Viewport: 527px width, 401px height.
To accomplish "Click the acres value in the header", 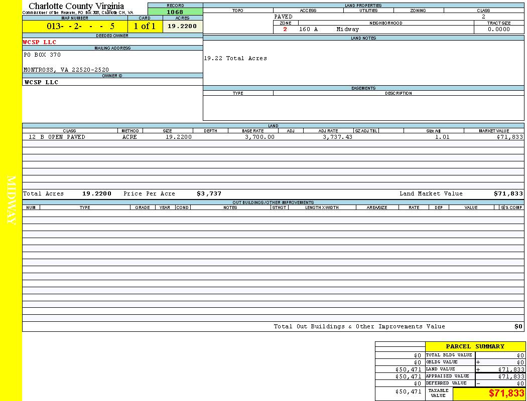I will coord(182,26).
